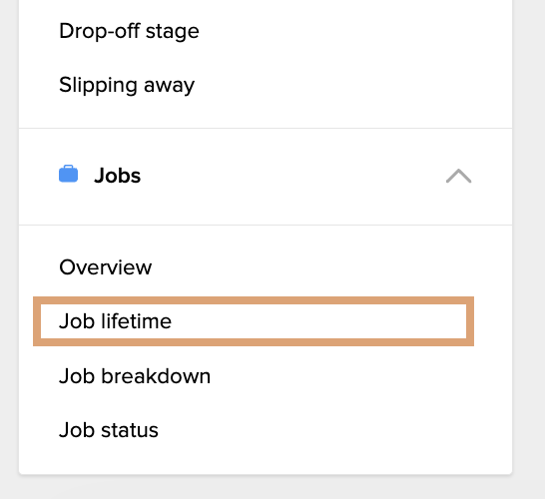This screenshot has height=499, width=545.
Task: Toggle the Jobs group using its header row
Action: [266, 177]
